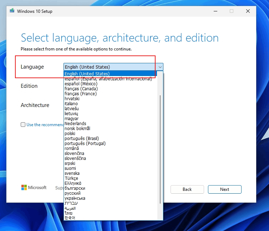This screenshot has width=269, height=231.
Task: Select the Thai ไทย language entry
Action: point(110,213)
